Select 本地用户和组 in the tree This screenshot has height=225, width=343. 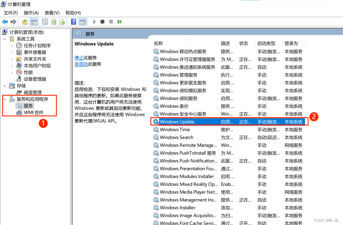click(x=37, y=65)
